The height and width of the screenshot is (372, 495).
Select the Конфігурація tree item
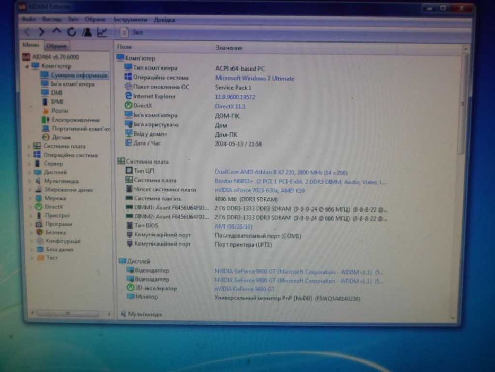pyautogui.click(x=63, y=241)
